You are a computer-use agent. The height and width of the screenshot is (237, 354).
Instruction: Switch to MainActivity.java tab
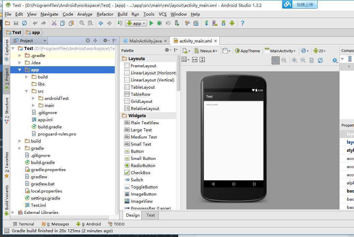(x=145, y=41)
